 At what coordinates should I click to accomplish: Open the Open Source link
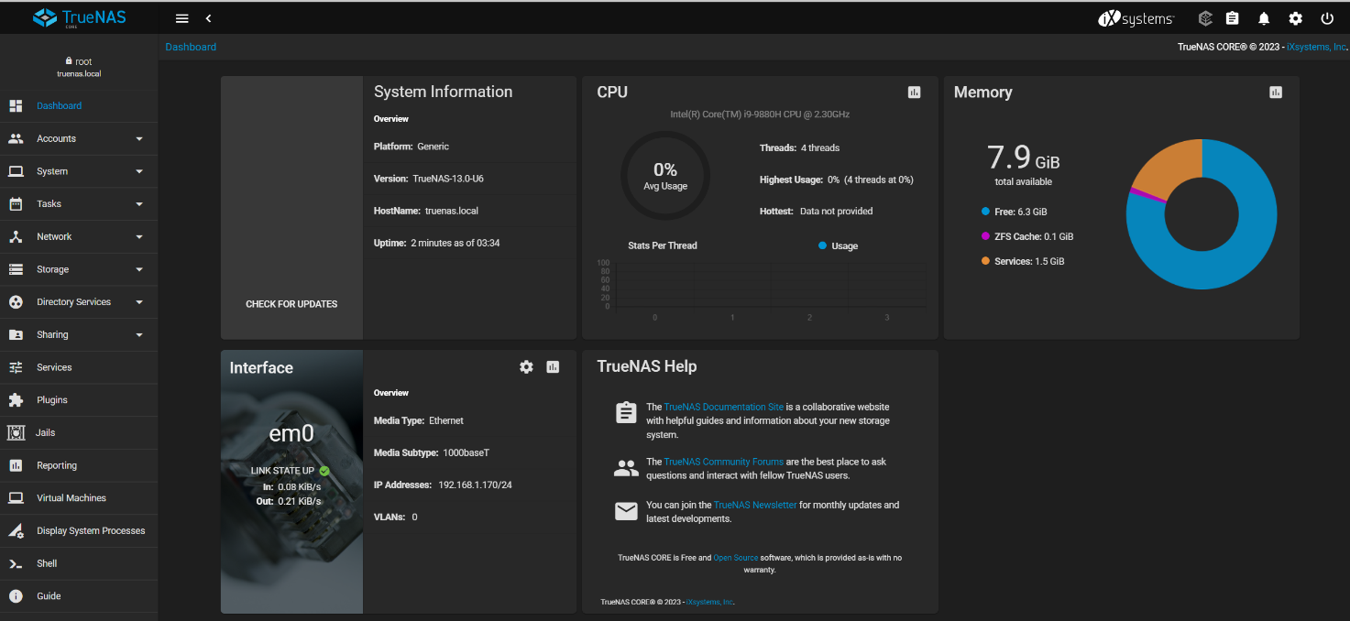[x=735, y=557]
